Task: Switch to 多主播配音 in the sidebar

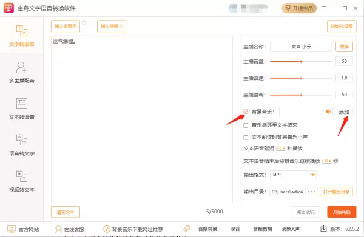Action: pyautogui.click(x=22, y=72)
